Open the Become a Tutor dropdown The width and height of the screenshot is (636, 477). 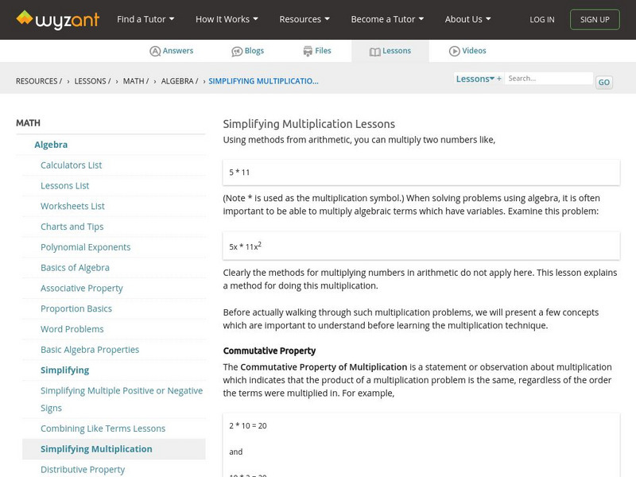(x=387, y=19)
